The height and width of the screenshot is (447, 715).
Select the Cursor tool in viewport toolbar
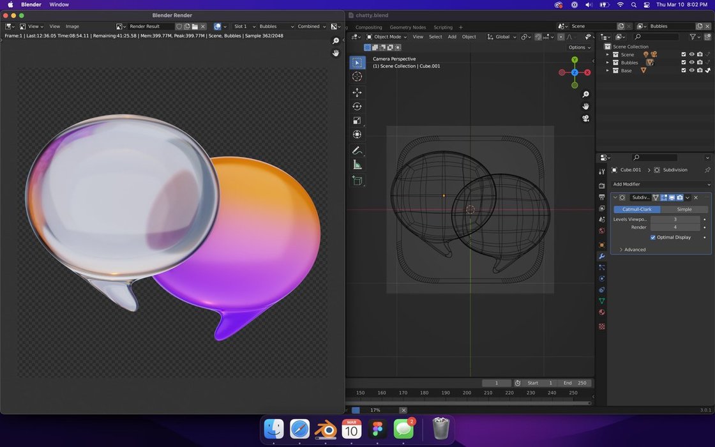[357, 77]
